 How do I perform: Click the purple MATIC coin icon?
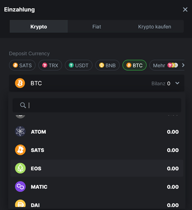click(20, 187)
